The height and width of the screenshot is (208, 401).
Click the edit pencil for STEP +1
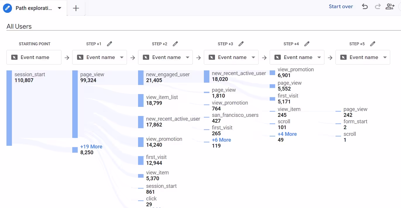109,43
